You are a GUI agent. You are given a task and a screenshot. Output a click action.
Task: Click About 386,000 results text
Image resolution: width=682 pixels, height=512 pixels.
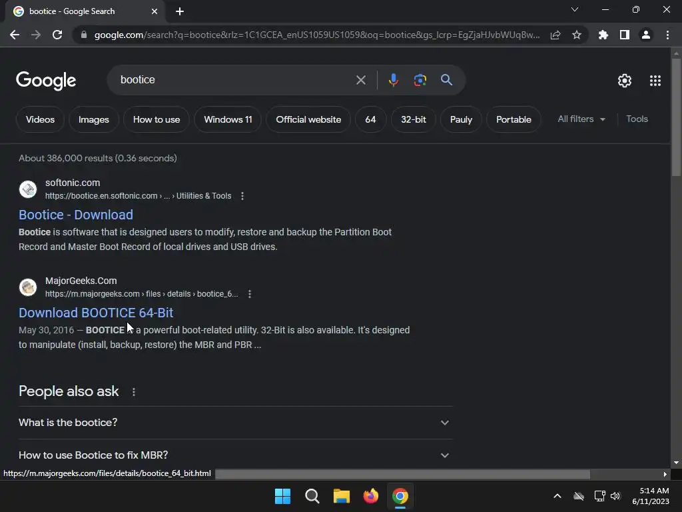[x=97, y=158]
